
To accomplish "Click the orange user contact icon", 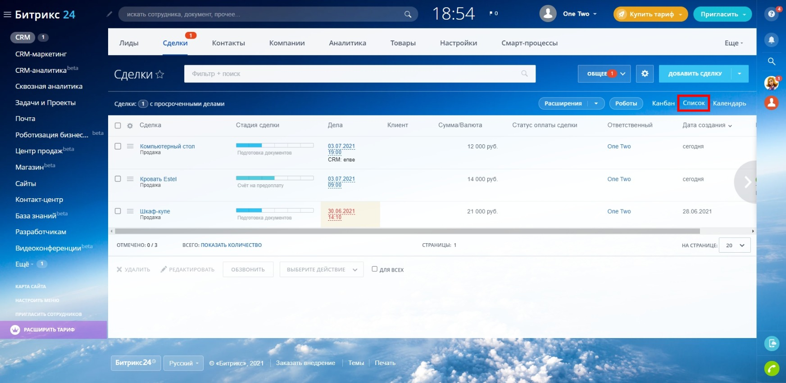I will coord(772,103).
